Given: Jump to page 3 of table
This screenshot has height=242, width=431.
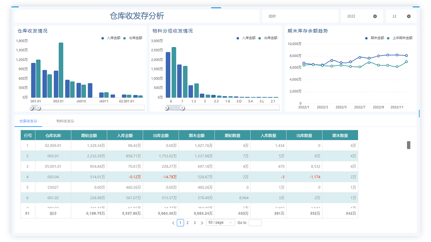Looking at the screenshot, I should pyautogui.click(x=195, y=223).
